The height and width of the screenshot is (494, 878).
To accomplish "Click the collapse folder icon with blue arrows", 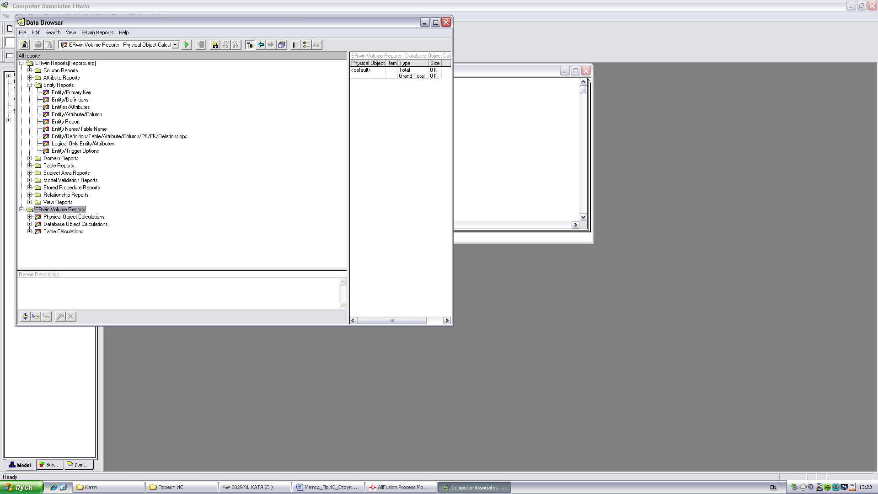I will click(x=25, y=316).
